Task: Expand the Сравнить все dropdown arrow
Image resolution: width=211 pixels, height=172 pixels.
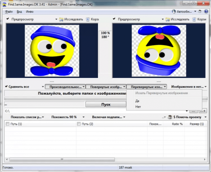Action: click(43, 87)
